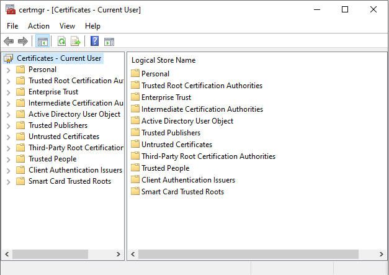This screenshot has width=389, height=275.
Task: Expand the Trusted People tree node
Action: [9, 160]
